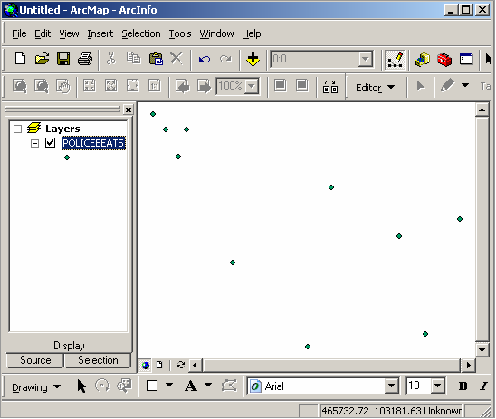
Task: Click Zoom to Selected Elements icon
Action: 124,386
